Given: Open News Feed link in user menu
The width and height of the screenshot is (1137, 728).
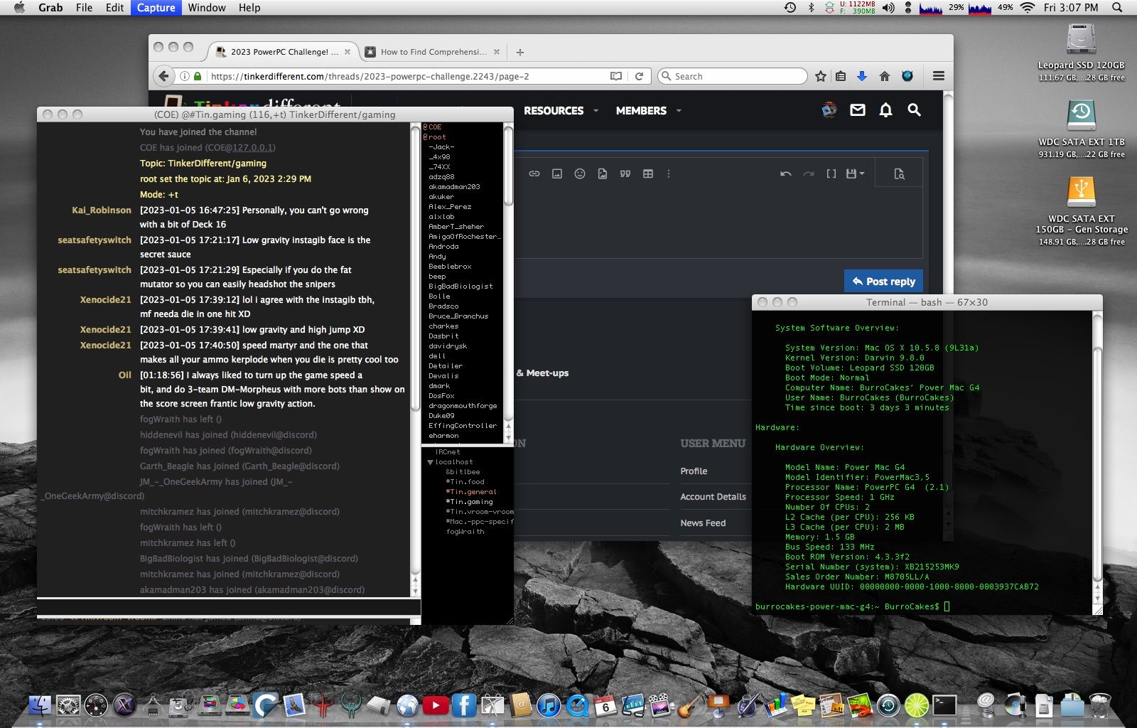Looking at the screenshot, I should tap(703, 523).
